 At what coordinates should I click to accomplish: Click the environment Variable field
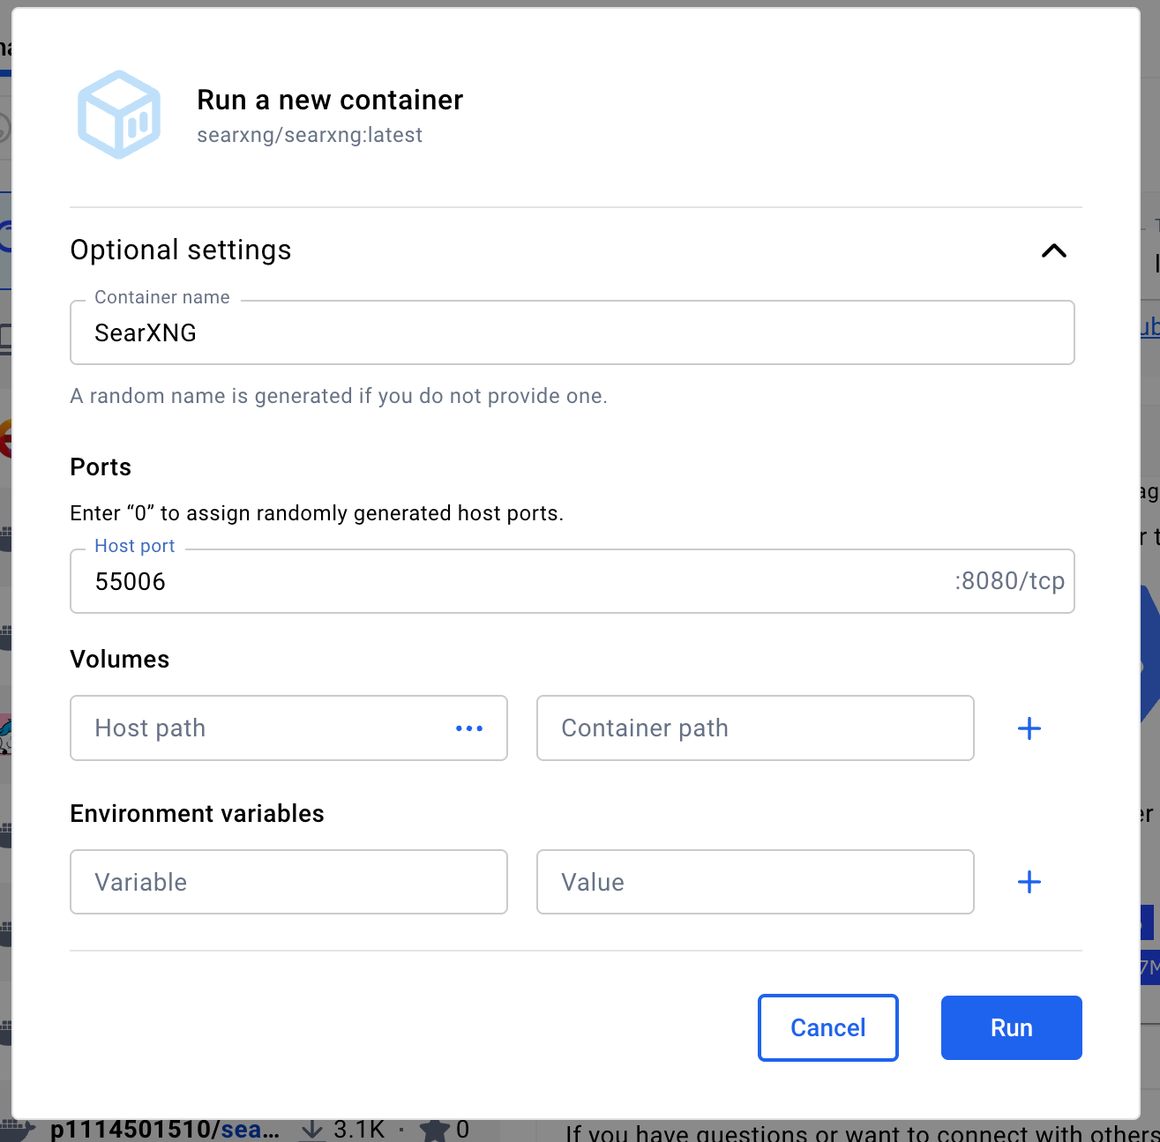click(288, 882)
